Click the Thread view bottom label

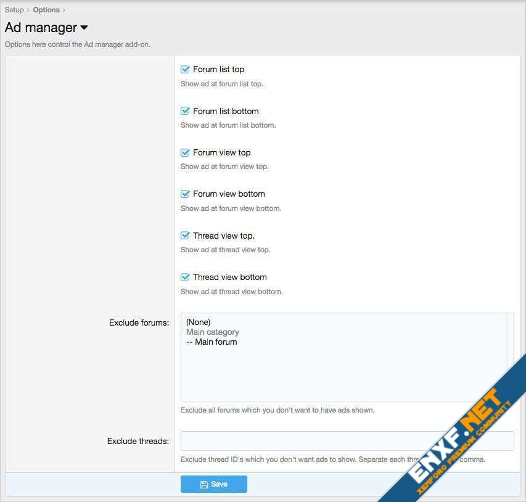(229, 277)
